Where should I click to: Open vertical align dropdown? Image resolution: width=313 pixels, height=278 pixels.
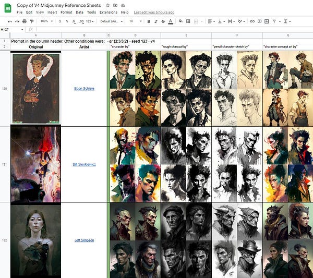[222, 21]
